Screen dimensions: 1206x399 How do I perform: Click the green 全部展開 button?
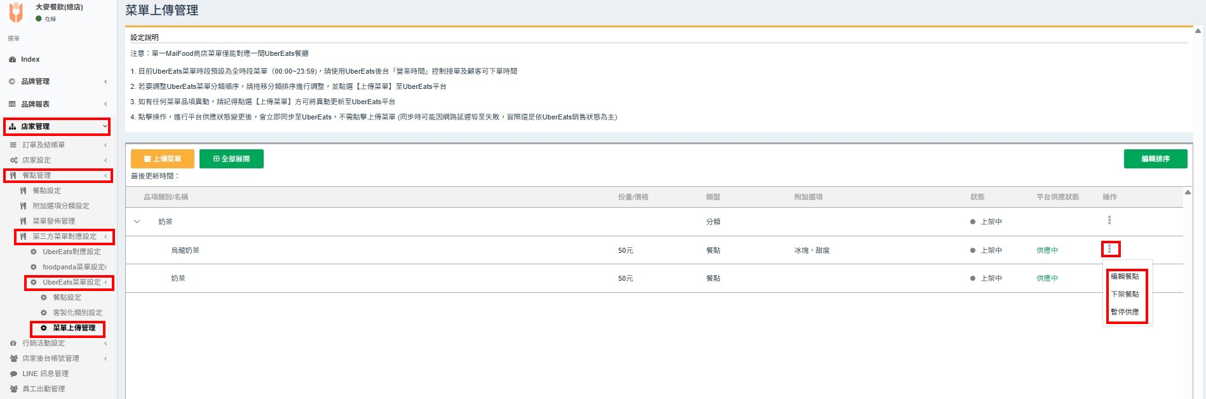point(231,159)
